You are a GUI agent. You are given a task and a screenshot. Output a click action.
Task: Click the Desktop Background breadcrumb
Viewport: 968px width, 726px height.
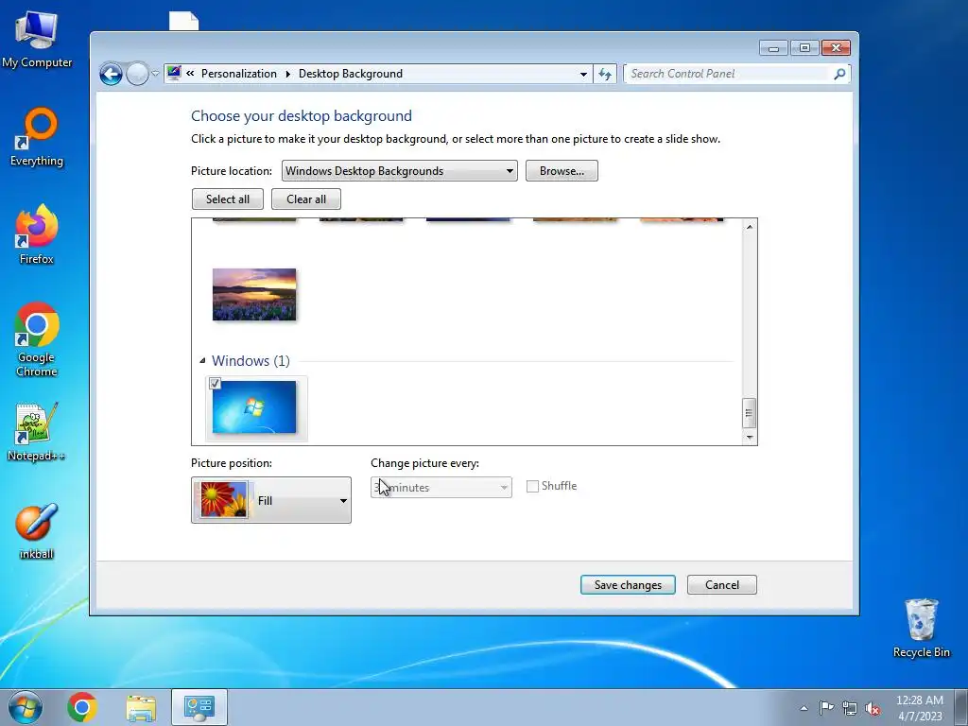[350, 74]
